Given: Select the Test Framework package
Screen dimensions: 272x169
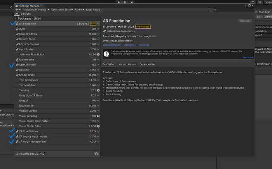Looking at the screenshot, I should click(x=57, y=80).
